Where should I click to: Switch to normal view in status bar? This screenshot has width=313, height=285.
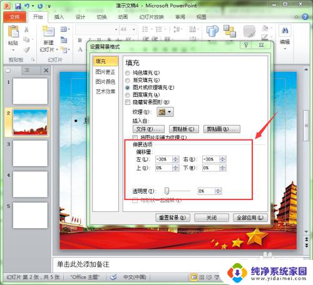tap(194, 277)
